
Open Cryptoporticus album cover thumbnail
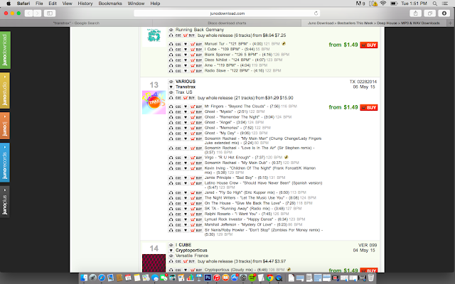pyautogui.click(x=154, y=263)
